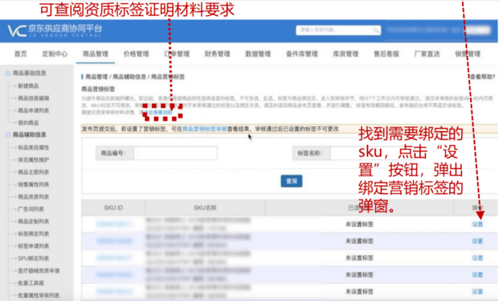
Task: Open 医疗器械资质申请 in the sidebar
Action: (x=39, y=270)
